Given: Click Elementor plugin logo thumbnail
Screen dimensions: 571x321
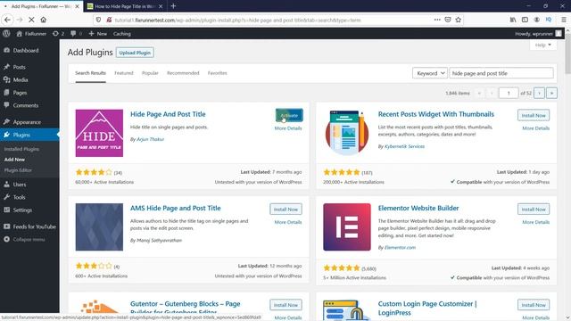Looking at the screenshot, I should point(347,227).
